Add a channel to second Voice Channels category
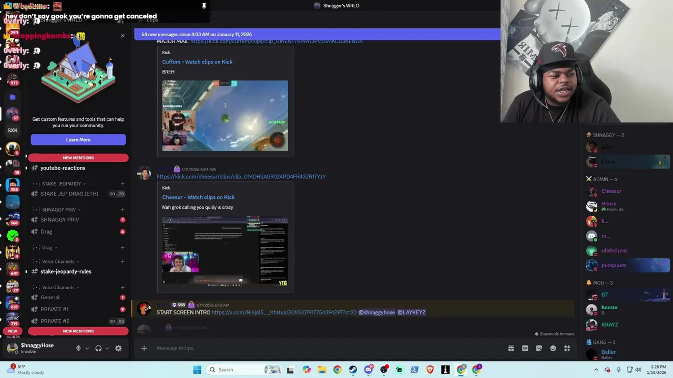This screenshot has width=673, height=378. coord(123,287)
